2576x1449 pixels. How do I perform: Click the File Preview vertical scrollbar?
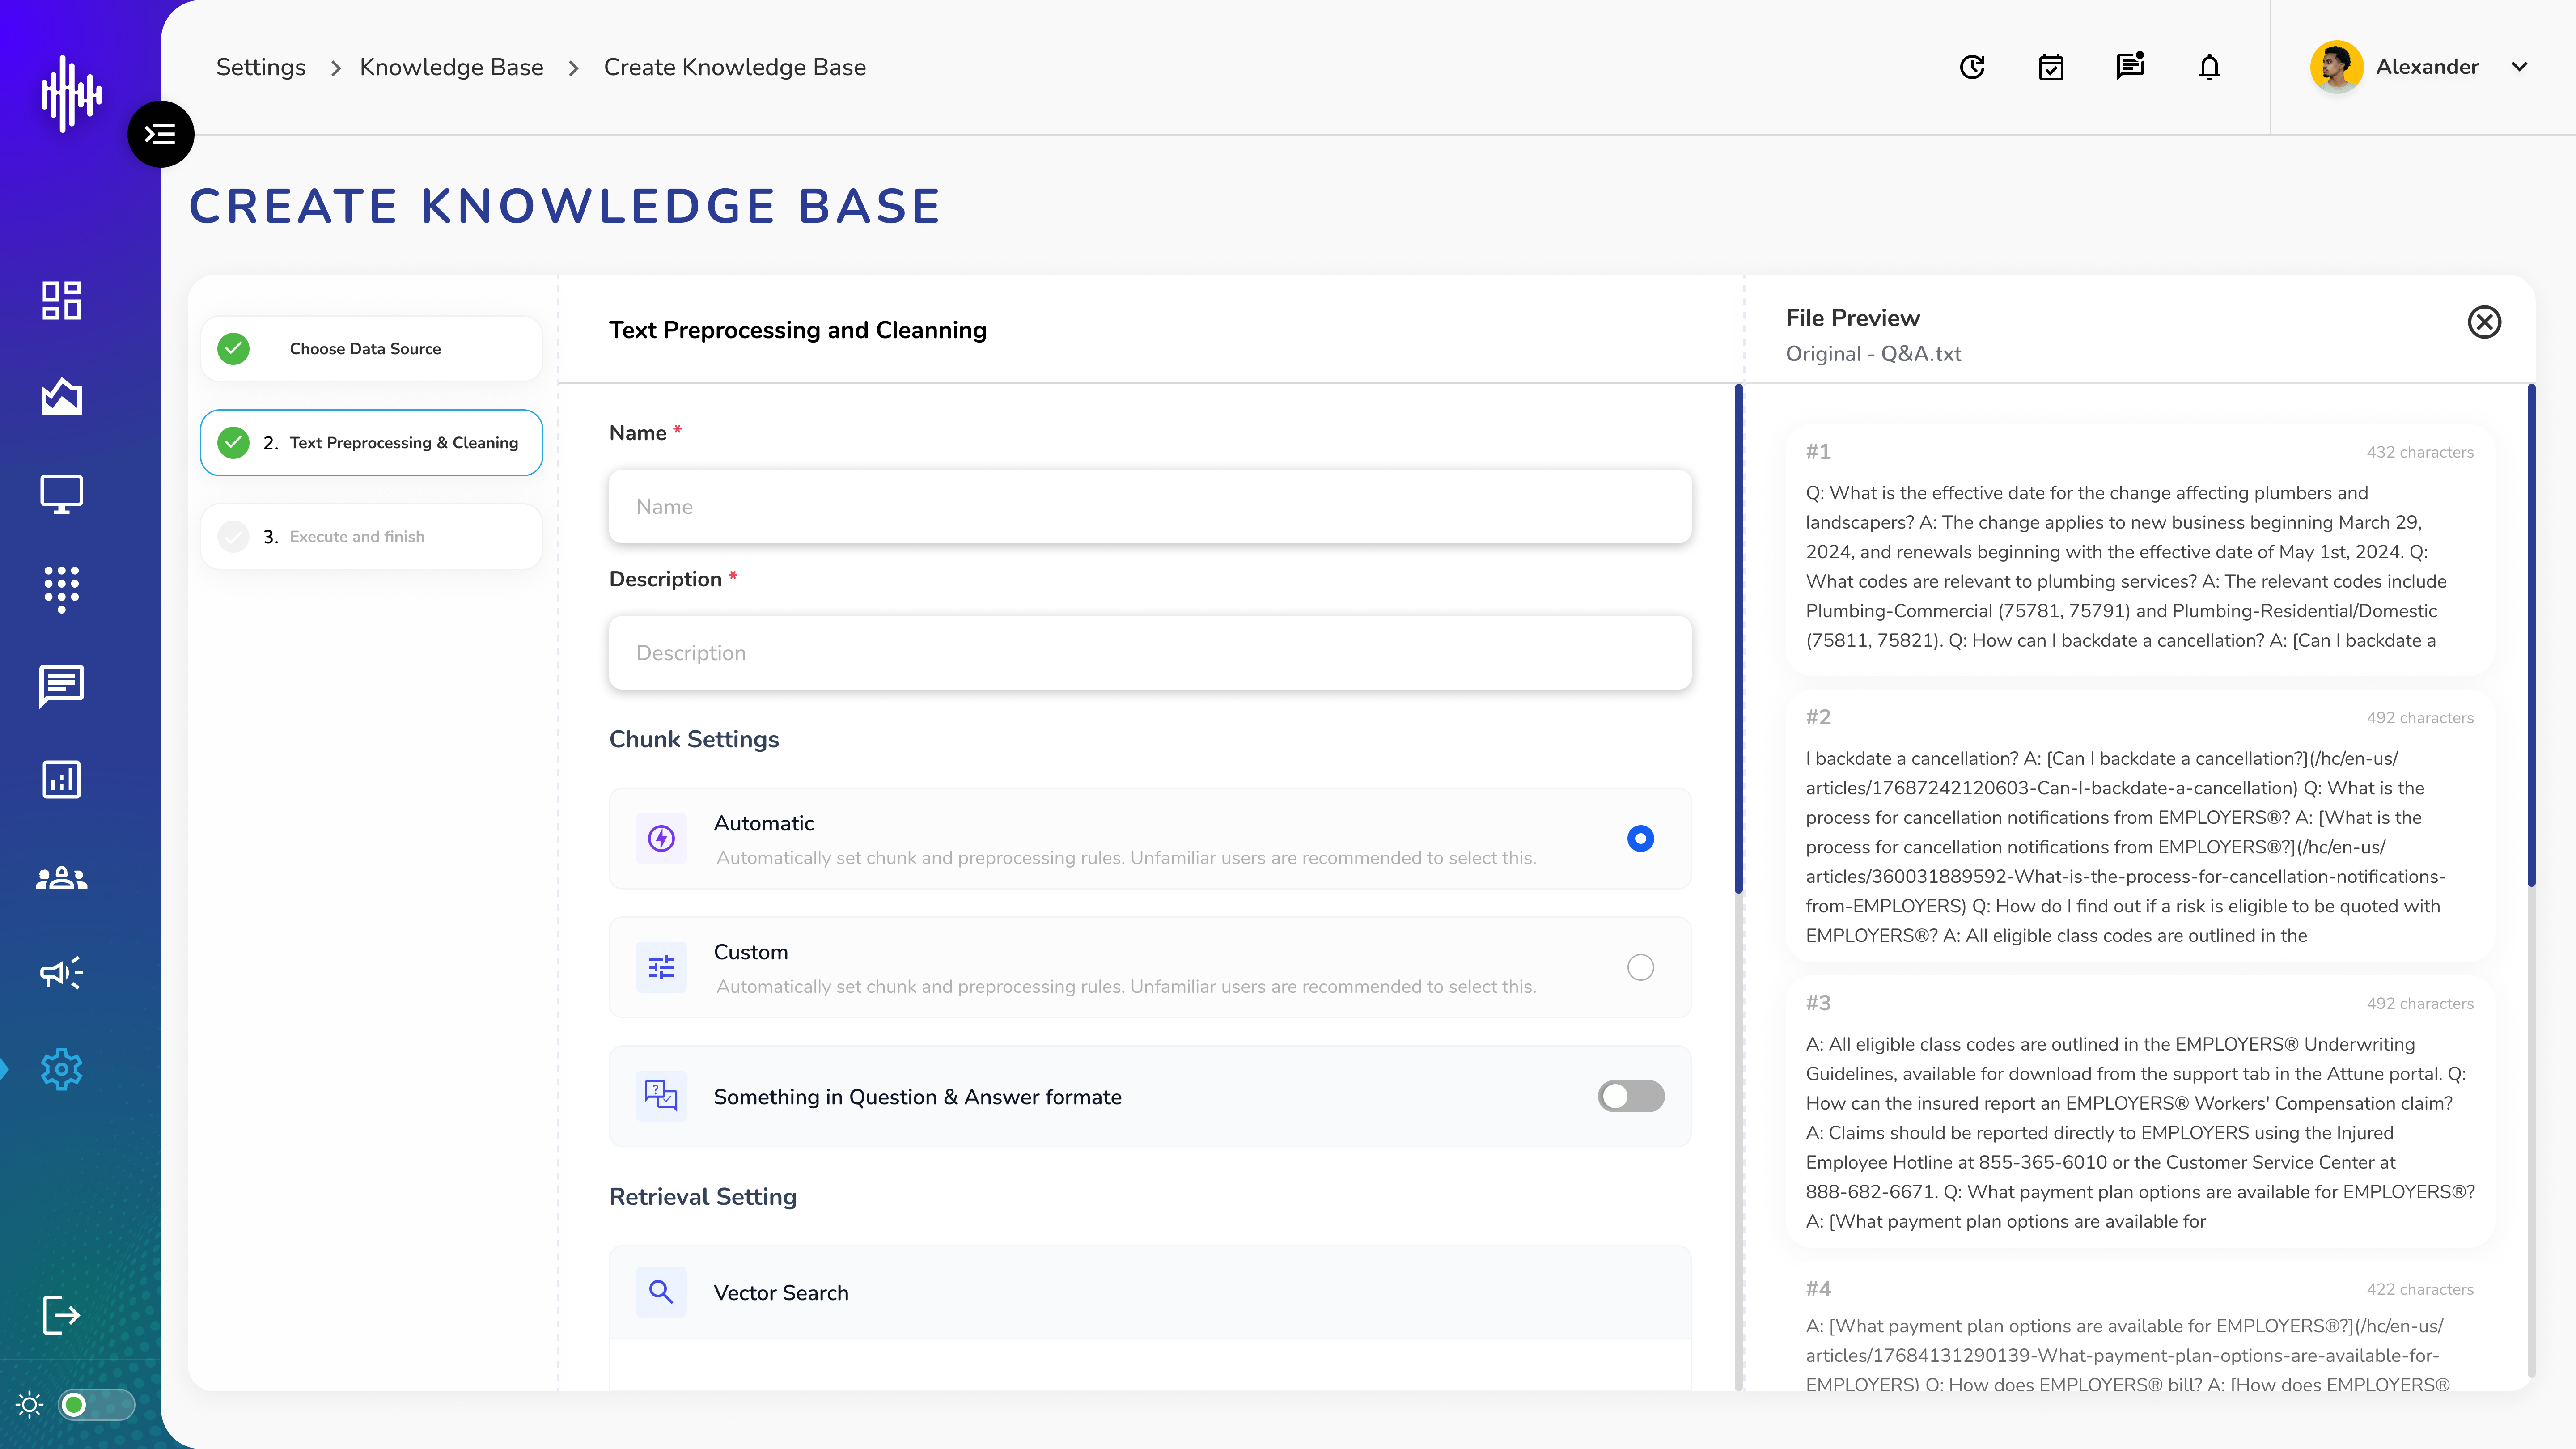(x=2531, y=635)
